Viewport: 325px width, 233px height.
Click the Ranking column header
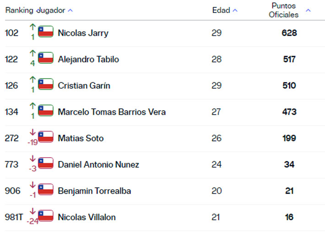(x=19, y=11)
